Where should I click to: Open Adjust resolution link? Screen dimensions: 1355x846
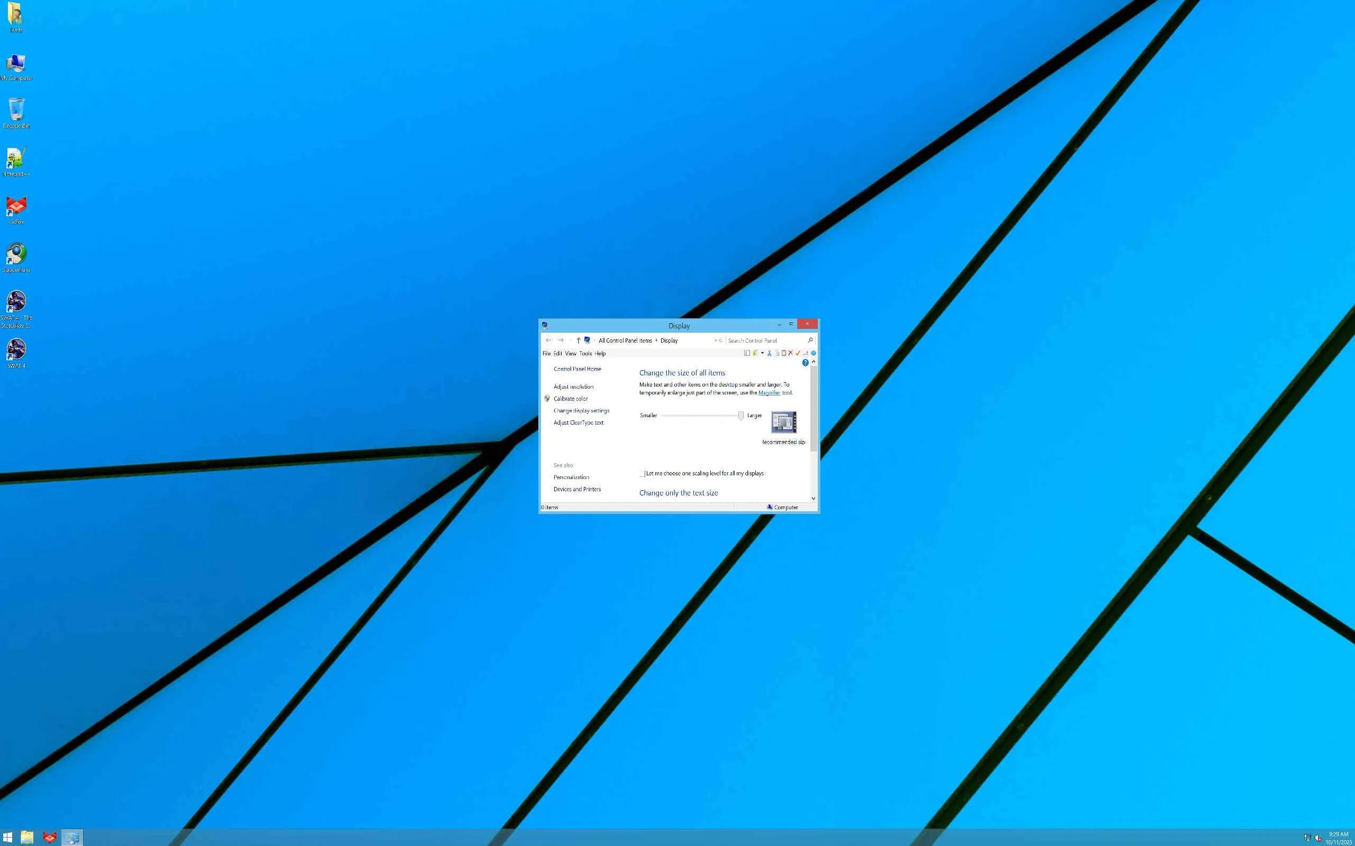click(x=573, y=387)
